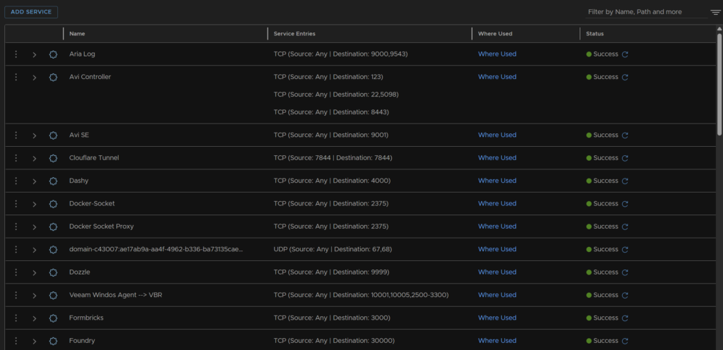
Task: Click the Service Entries column header
Action: click(x=294, y=34)
